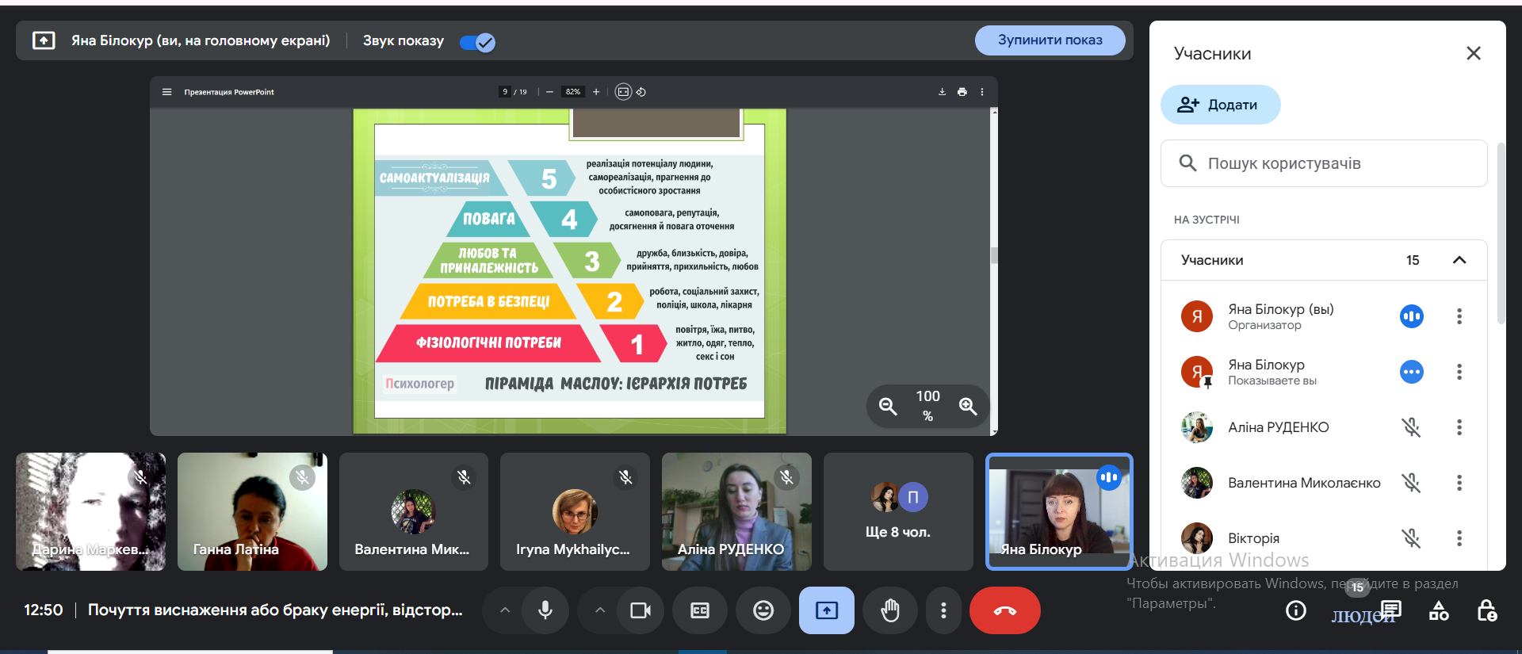Open chat with everyone icon
The height and width of the screenshot is (654, 1522).
pyautogui.click(x=1391, y=610)
